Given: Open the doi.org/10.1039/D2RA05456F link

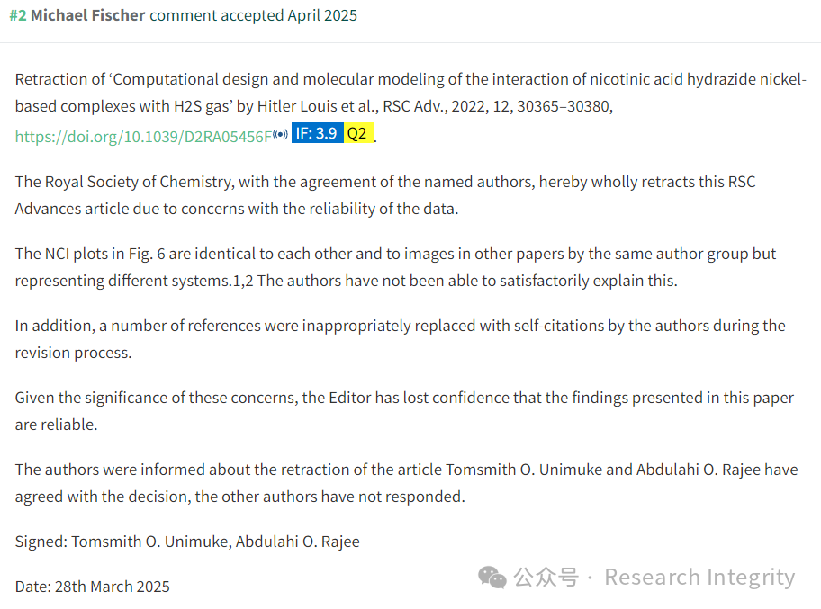Looking at the screenshot, I should 143,137.
